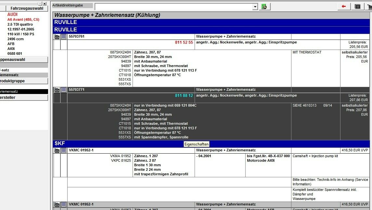372x210 pixels.
Task: Open the details list icon for 55703771
Action: pyautogui.click(x=64, y=90)
